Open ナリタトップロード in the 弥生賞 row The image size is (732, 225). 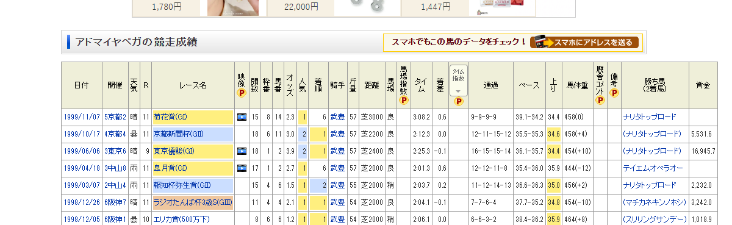(650, 185)
